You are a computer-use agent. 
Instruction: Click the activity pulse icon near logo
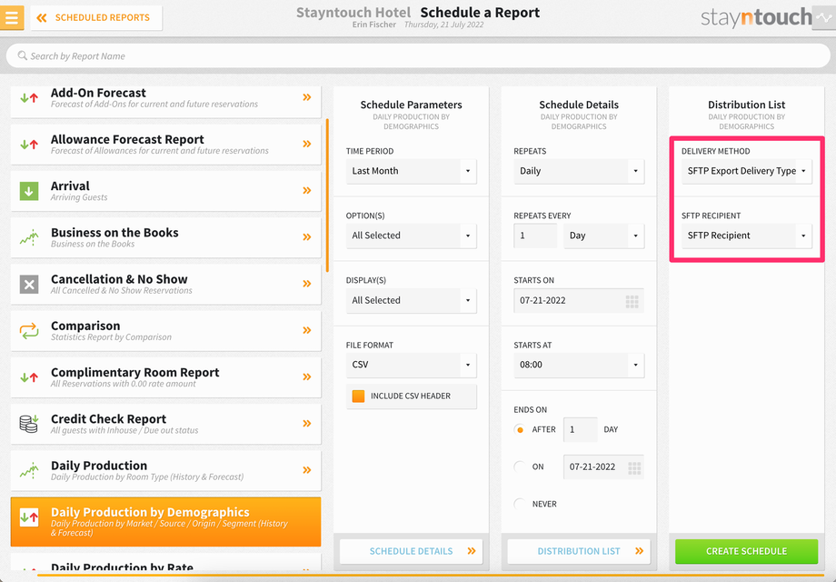point(824,17)
